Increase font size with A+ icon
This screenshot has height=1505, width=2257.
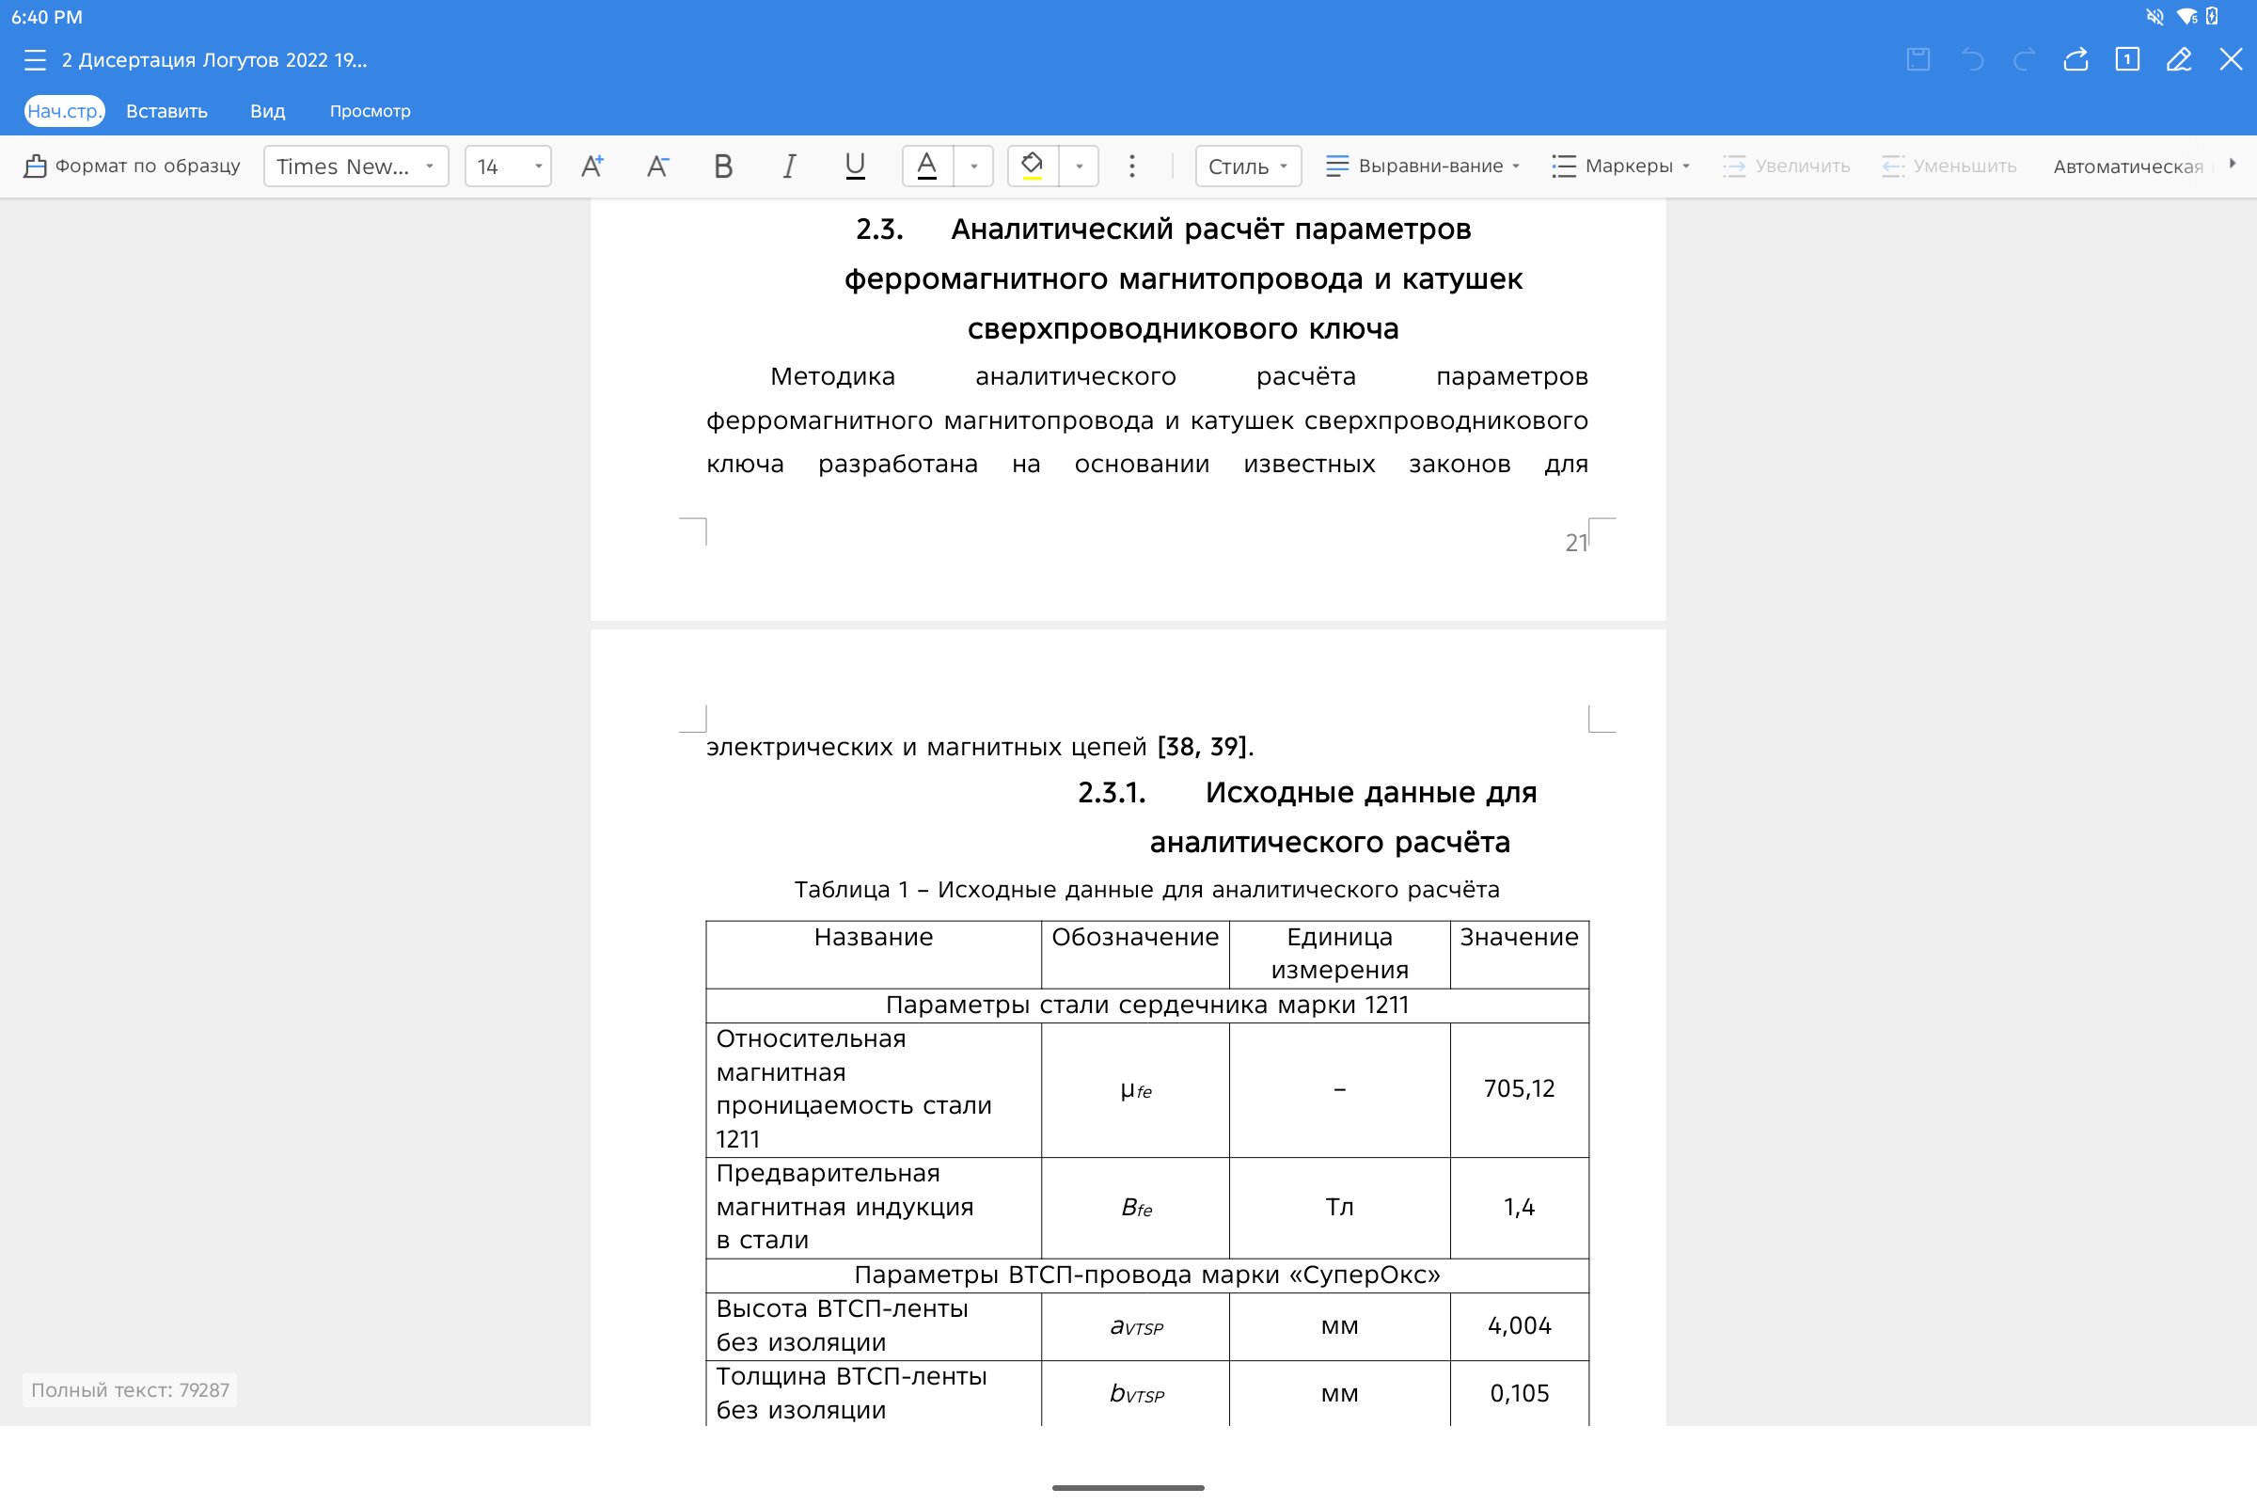tap(592, 166)
